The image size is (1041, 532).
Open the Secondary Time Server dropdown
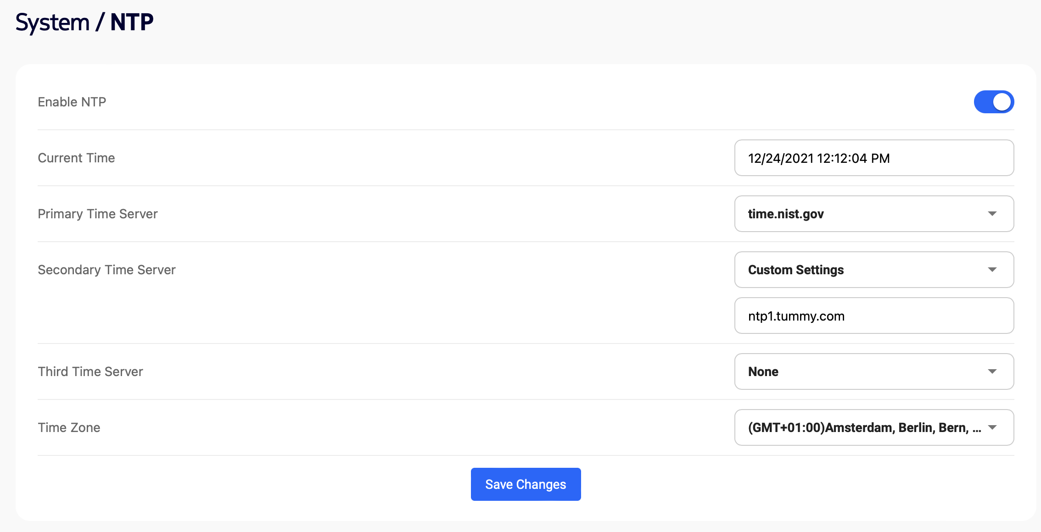pos(863,270)
